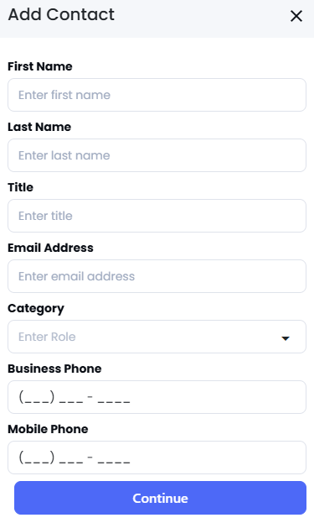Click the Title field label
The height and width of the screenshot is (523, 314).
point(20,187)
